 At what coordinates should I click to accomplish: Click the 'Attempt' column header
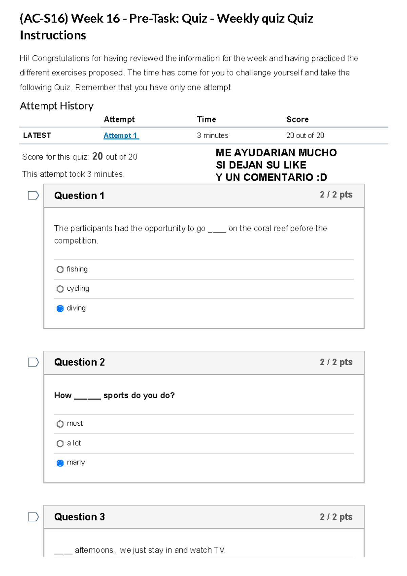[x=119, y=119]
